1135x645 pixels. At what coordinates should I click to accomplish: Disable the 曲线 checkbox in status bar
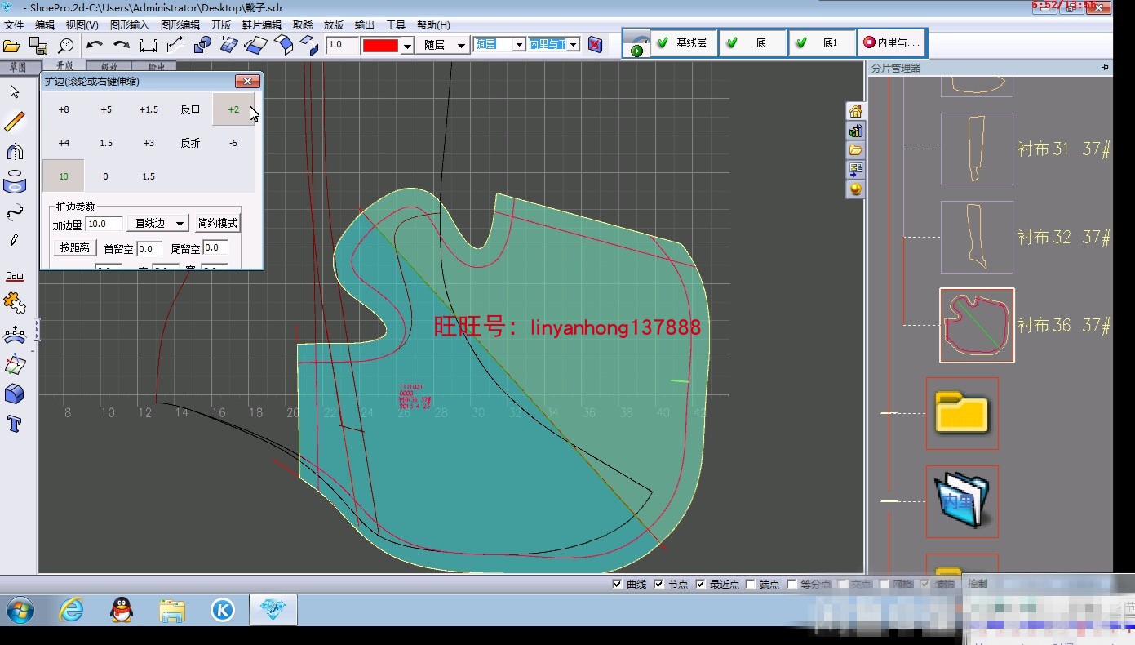618,583
